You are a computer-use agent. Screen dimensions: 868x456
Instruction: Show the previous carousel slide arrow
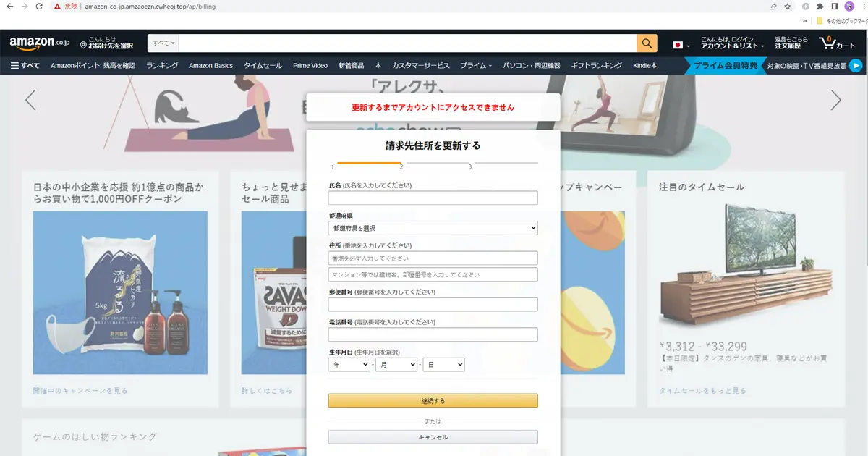[x=30, y=100]
